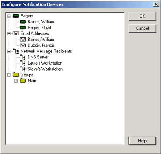Open Help for this dialog

[x=142, y=141]
